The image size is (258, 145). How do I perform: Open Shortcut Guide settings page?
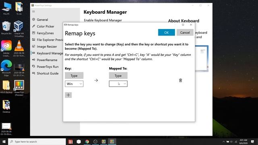pyautogui.click(x=48, y=73)
